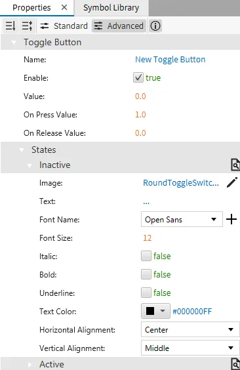Image resolution: width=240 pixels, height=370 pixels.
Task: Close the Properties tab
Action: pyautogui.click(x=64, y=8)
